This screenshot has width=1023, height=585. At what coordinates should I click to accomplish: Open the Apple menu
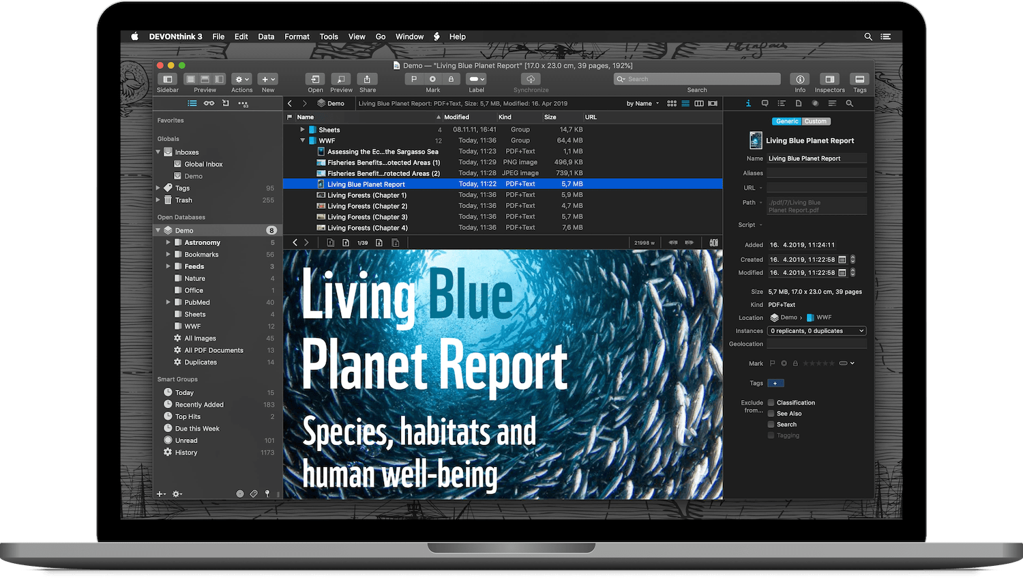tap(134, 37)
